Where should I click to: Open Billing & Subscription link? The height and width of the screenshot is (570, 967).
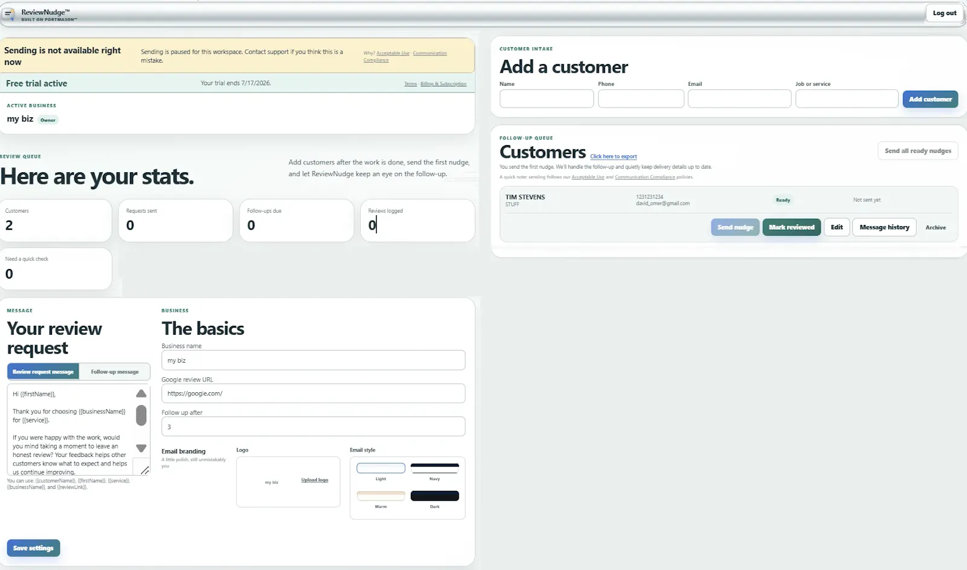[444, 84]
